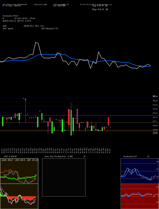Click the blue 12 Day SMA legend square

click(x=3, y=5)
